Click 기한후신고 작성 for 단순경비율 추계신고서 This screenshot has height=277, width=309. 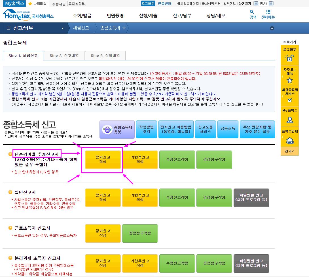140,160
